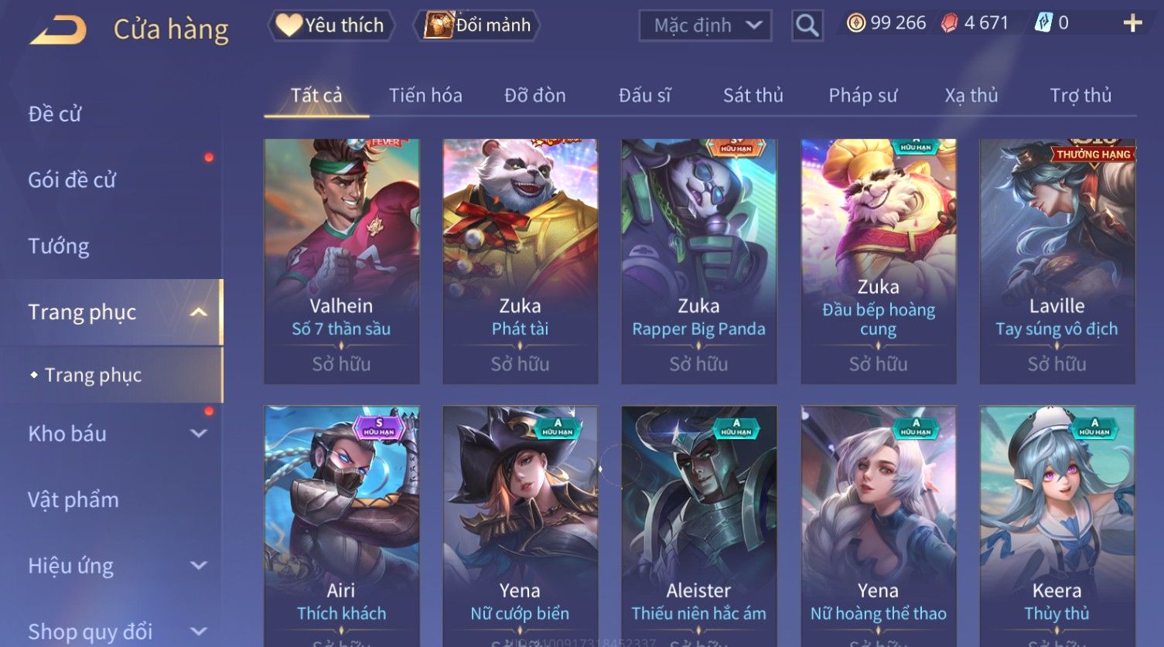Viewport: 1164px width, 647px height.
Task: Select Valhein Số 7 thần sầu skin
Action: (x=341, y=261)
